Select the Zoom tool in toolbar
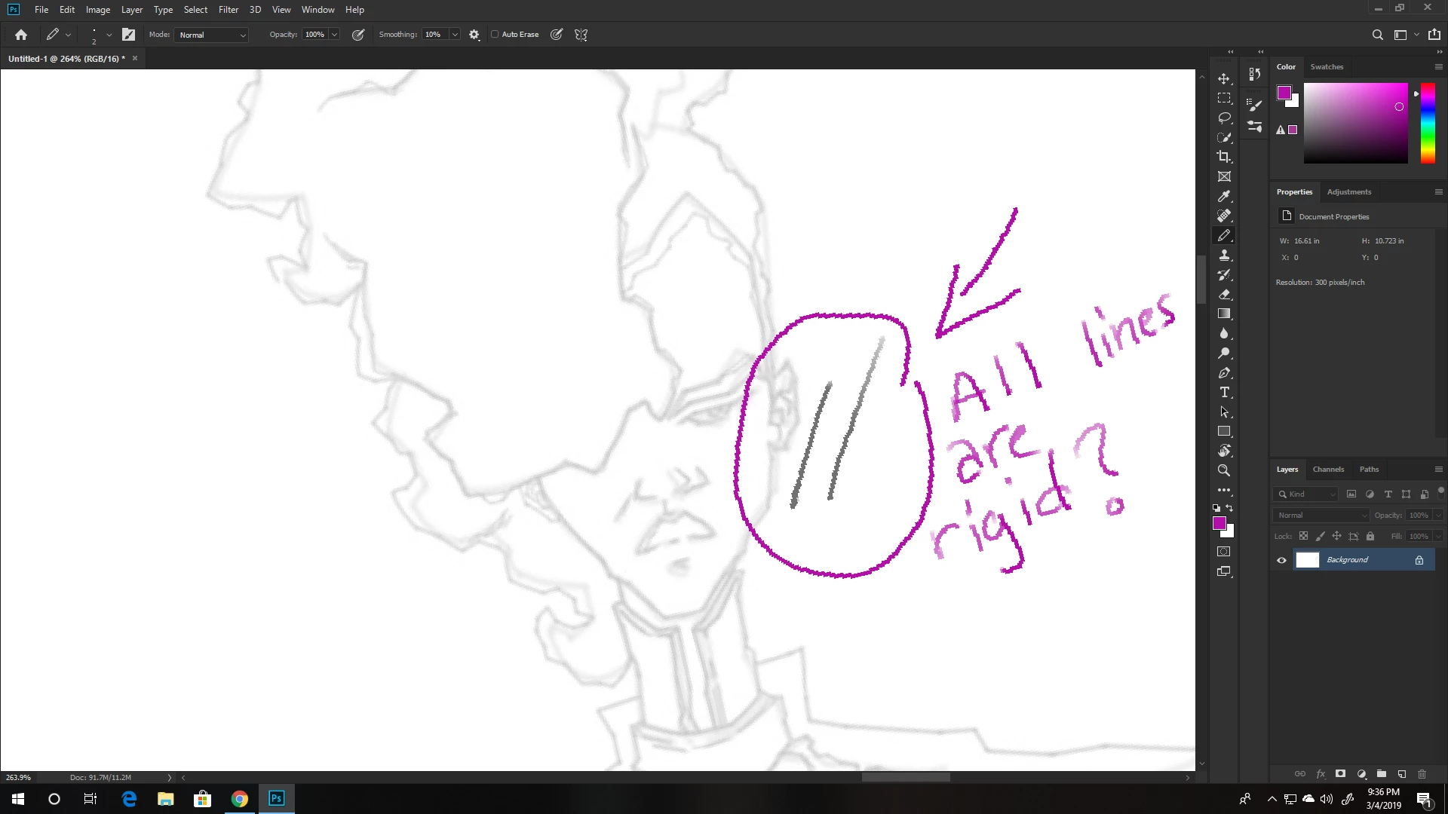Image resolution: width=1448 pixels, height=814 pixels. [x=1224, y=471]
